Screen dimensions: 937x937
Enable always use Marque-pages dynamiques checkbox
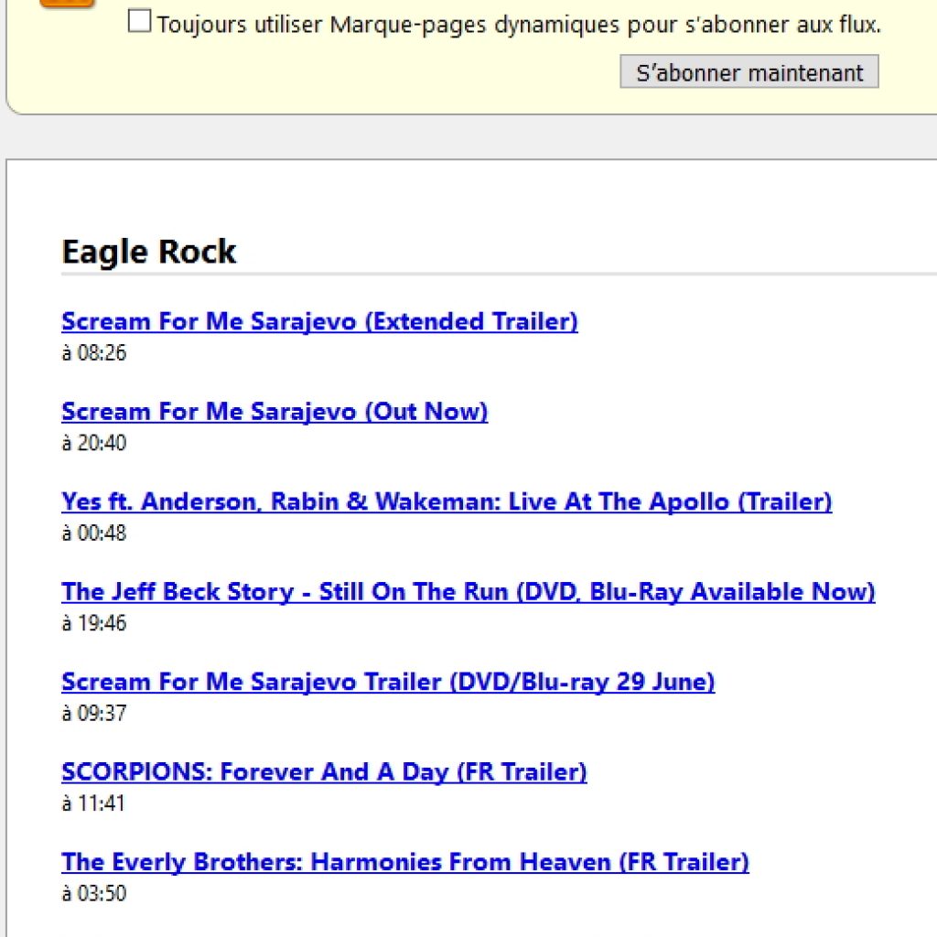[x=139, y=22]
